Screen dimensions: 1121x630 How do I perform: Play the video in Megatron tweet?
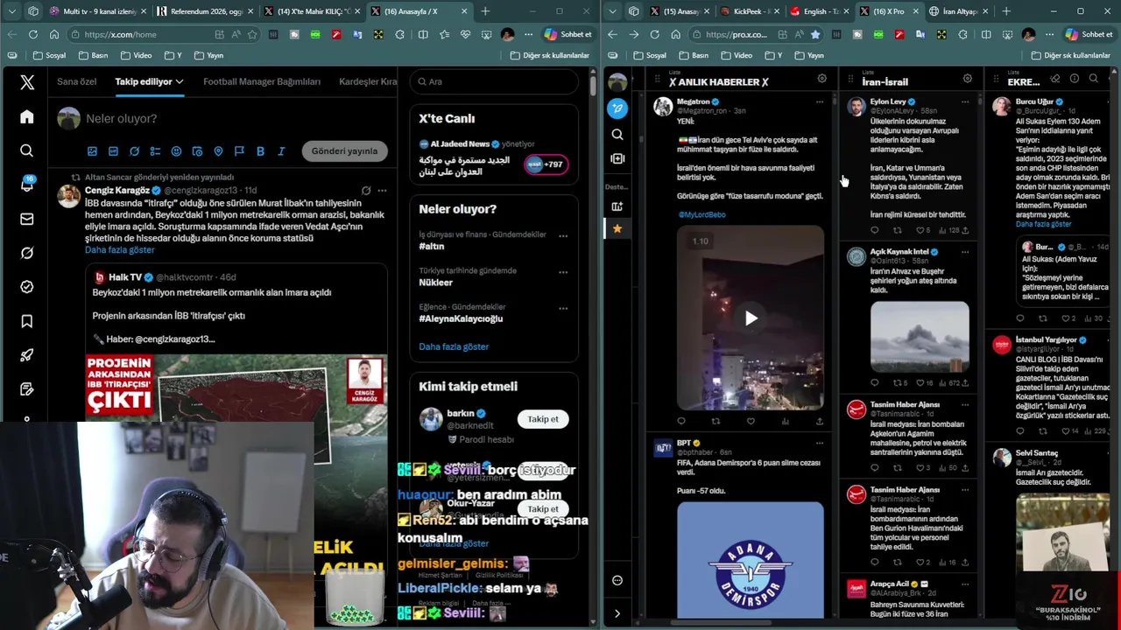[751, 318]
